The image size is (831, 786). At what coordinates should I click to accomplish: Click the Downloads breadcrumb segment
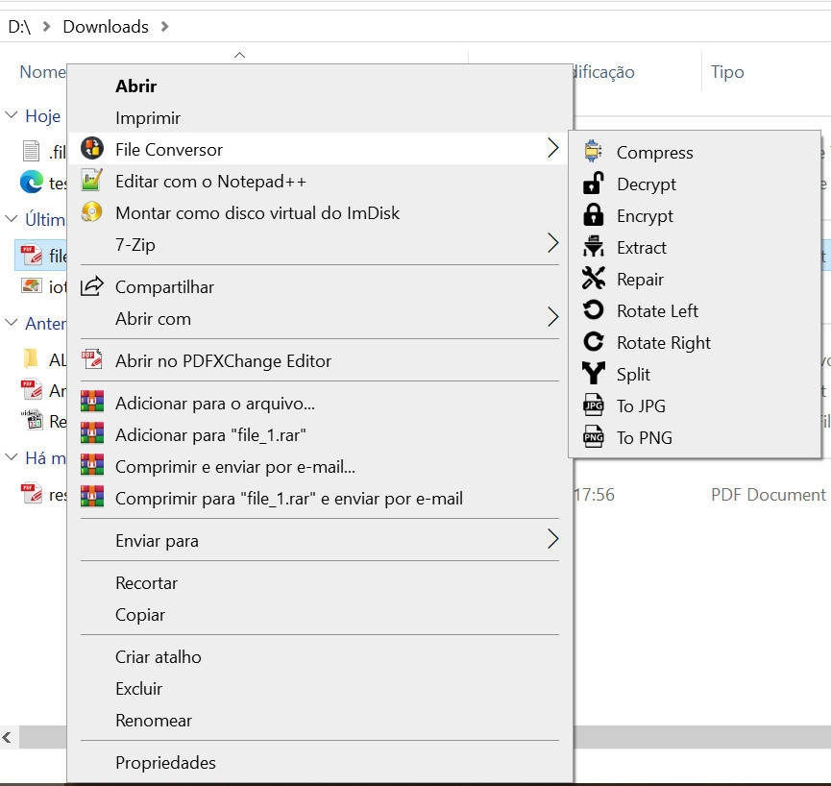(106, 27)
